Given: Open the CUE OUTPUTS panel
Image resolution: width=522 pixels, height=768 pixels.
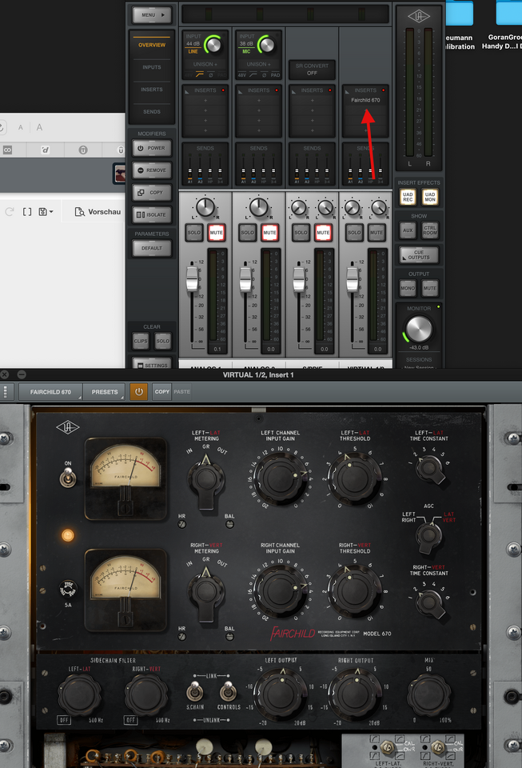Looking at the screenshot, I should pyautogui.click(x=419, y=254).
